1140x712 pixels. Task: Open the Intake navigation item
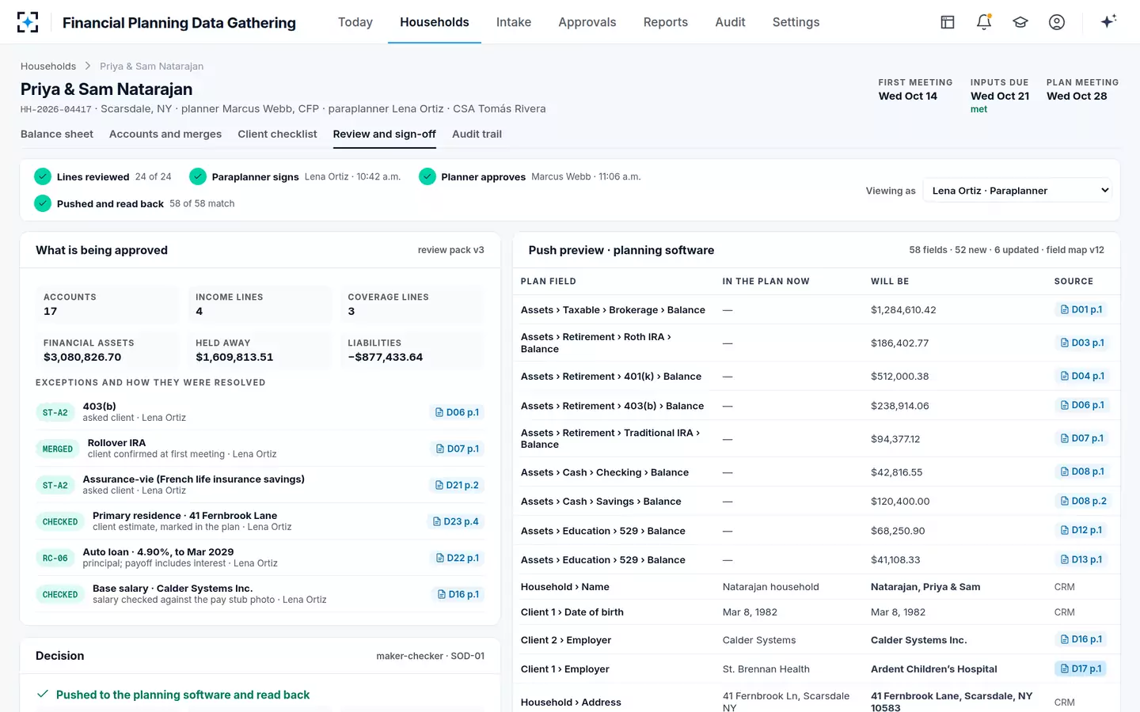point(514,22)
